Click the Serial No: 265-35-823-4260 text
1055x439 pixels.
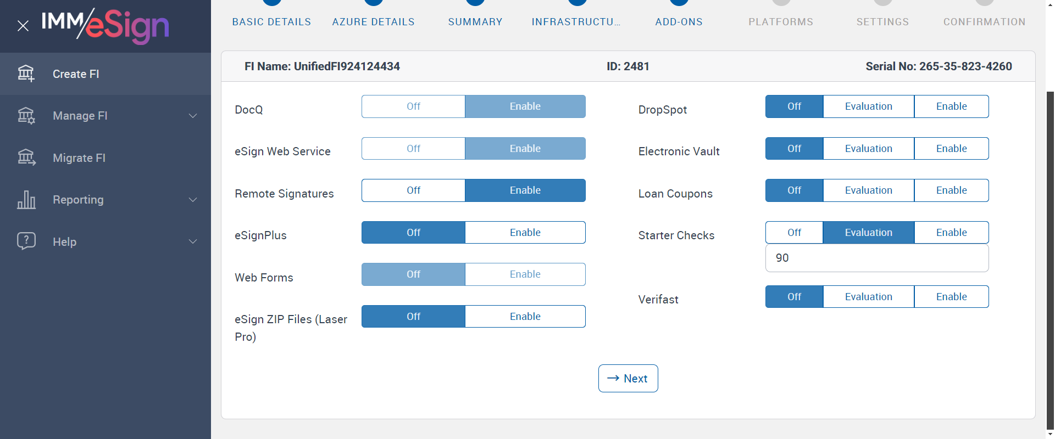939,66
